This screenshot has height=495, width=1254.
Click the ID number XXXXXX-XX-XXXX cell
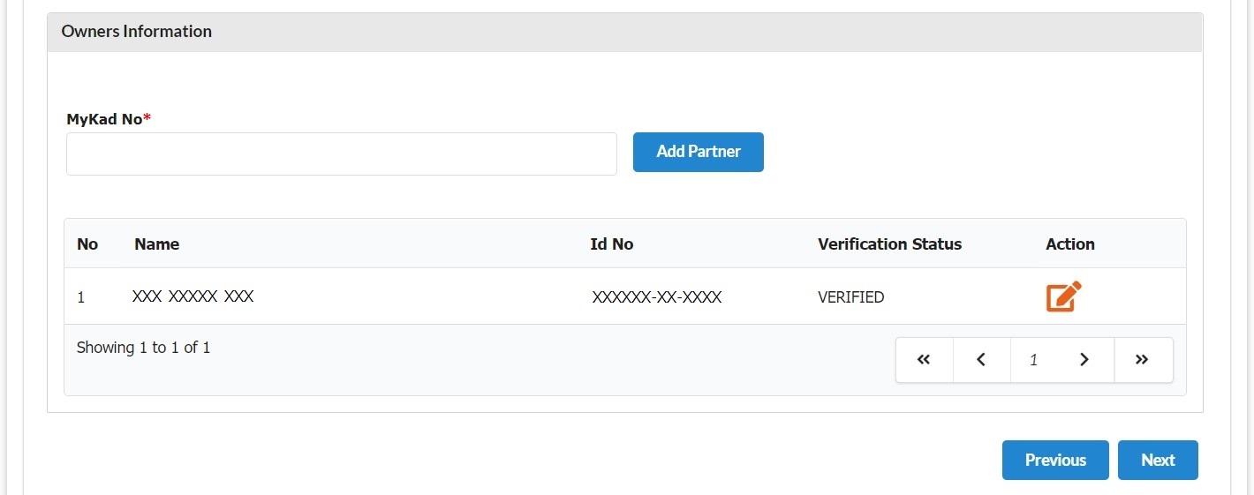coord(657,297)
